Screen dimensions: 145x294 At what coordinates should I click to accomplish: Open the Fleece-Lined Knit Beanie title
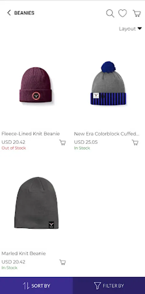pyautogui.click(x=31, y=134)
